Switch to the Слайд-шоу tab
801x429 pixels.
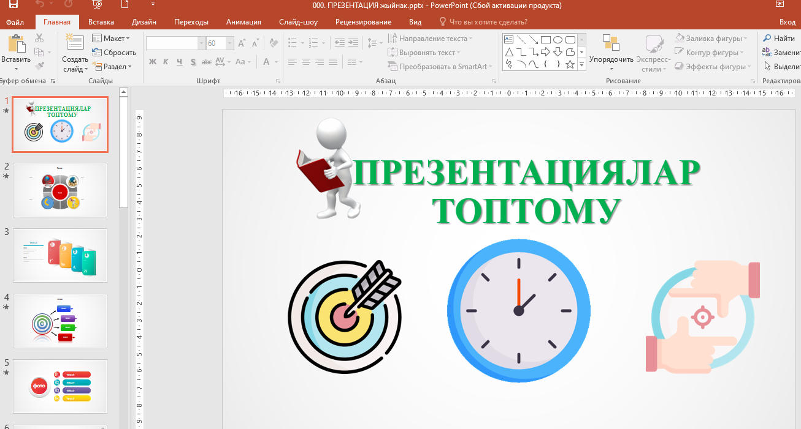click(298, 22)
